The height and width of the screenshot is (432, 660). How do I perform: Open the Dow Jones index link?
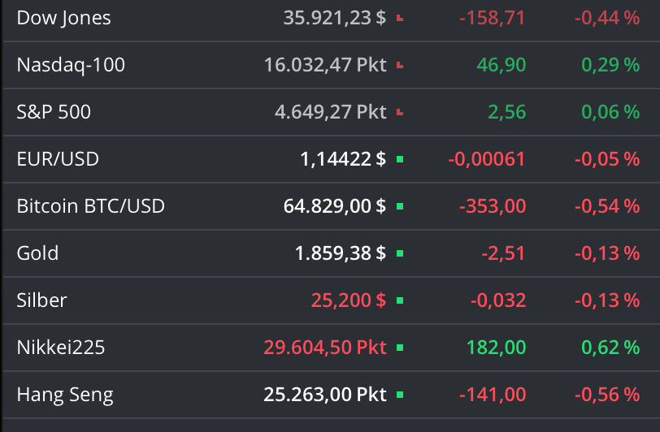point(63,18)
